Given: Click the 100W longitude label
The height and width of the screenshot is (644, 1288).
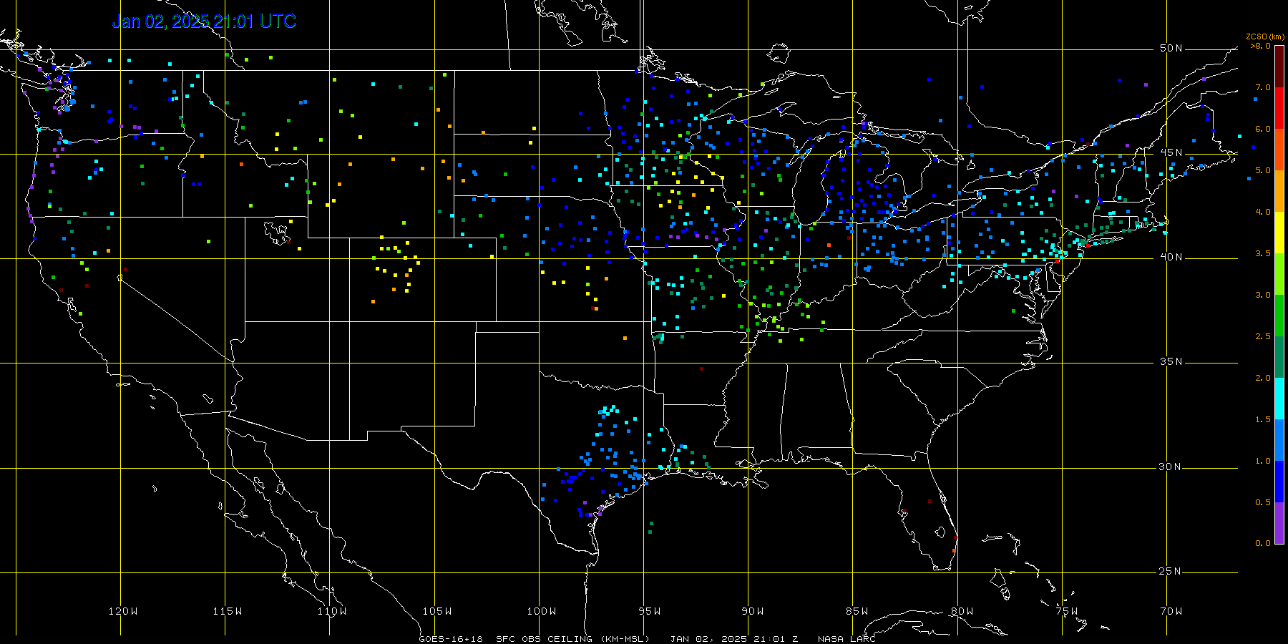Looking at the screenshot, I should [542, 611].
